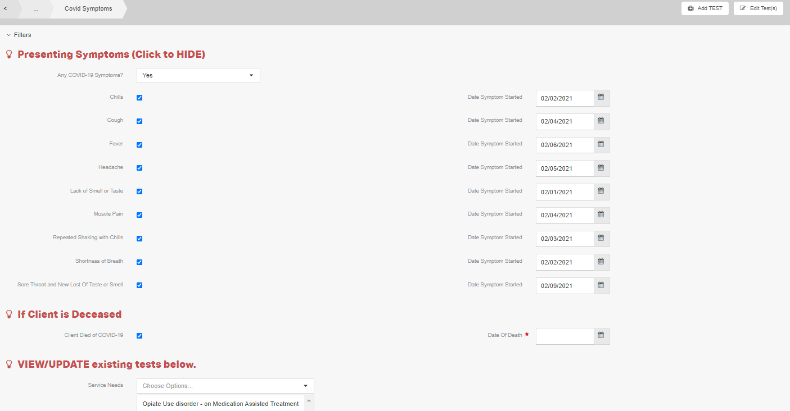
Task: Toggle the Client Died of COVID-19 checkbox
Action: click(139, 336)
